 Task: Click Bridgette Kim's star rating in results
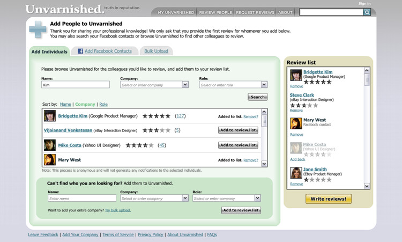click(x=157, y=116)
